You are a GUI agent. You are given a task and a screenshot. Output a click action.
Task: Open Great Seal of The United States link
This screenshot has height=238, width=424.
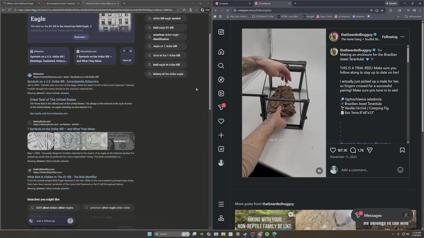coord(53,99)
